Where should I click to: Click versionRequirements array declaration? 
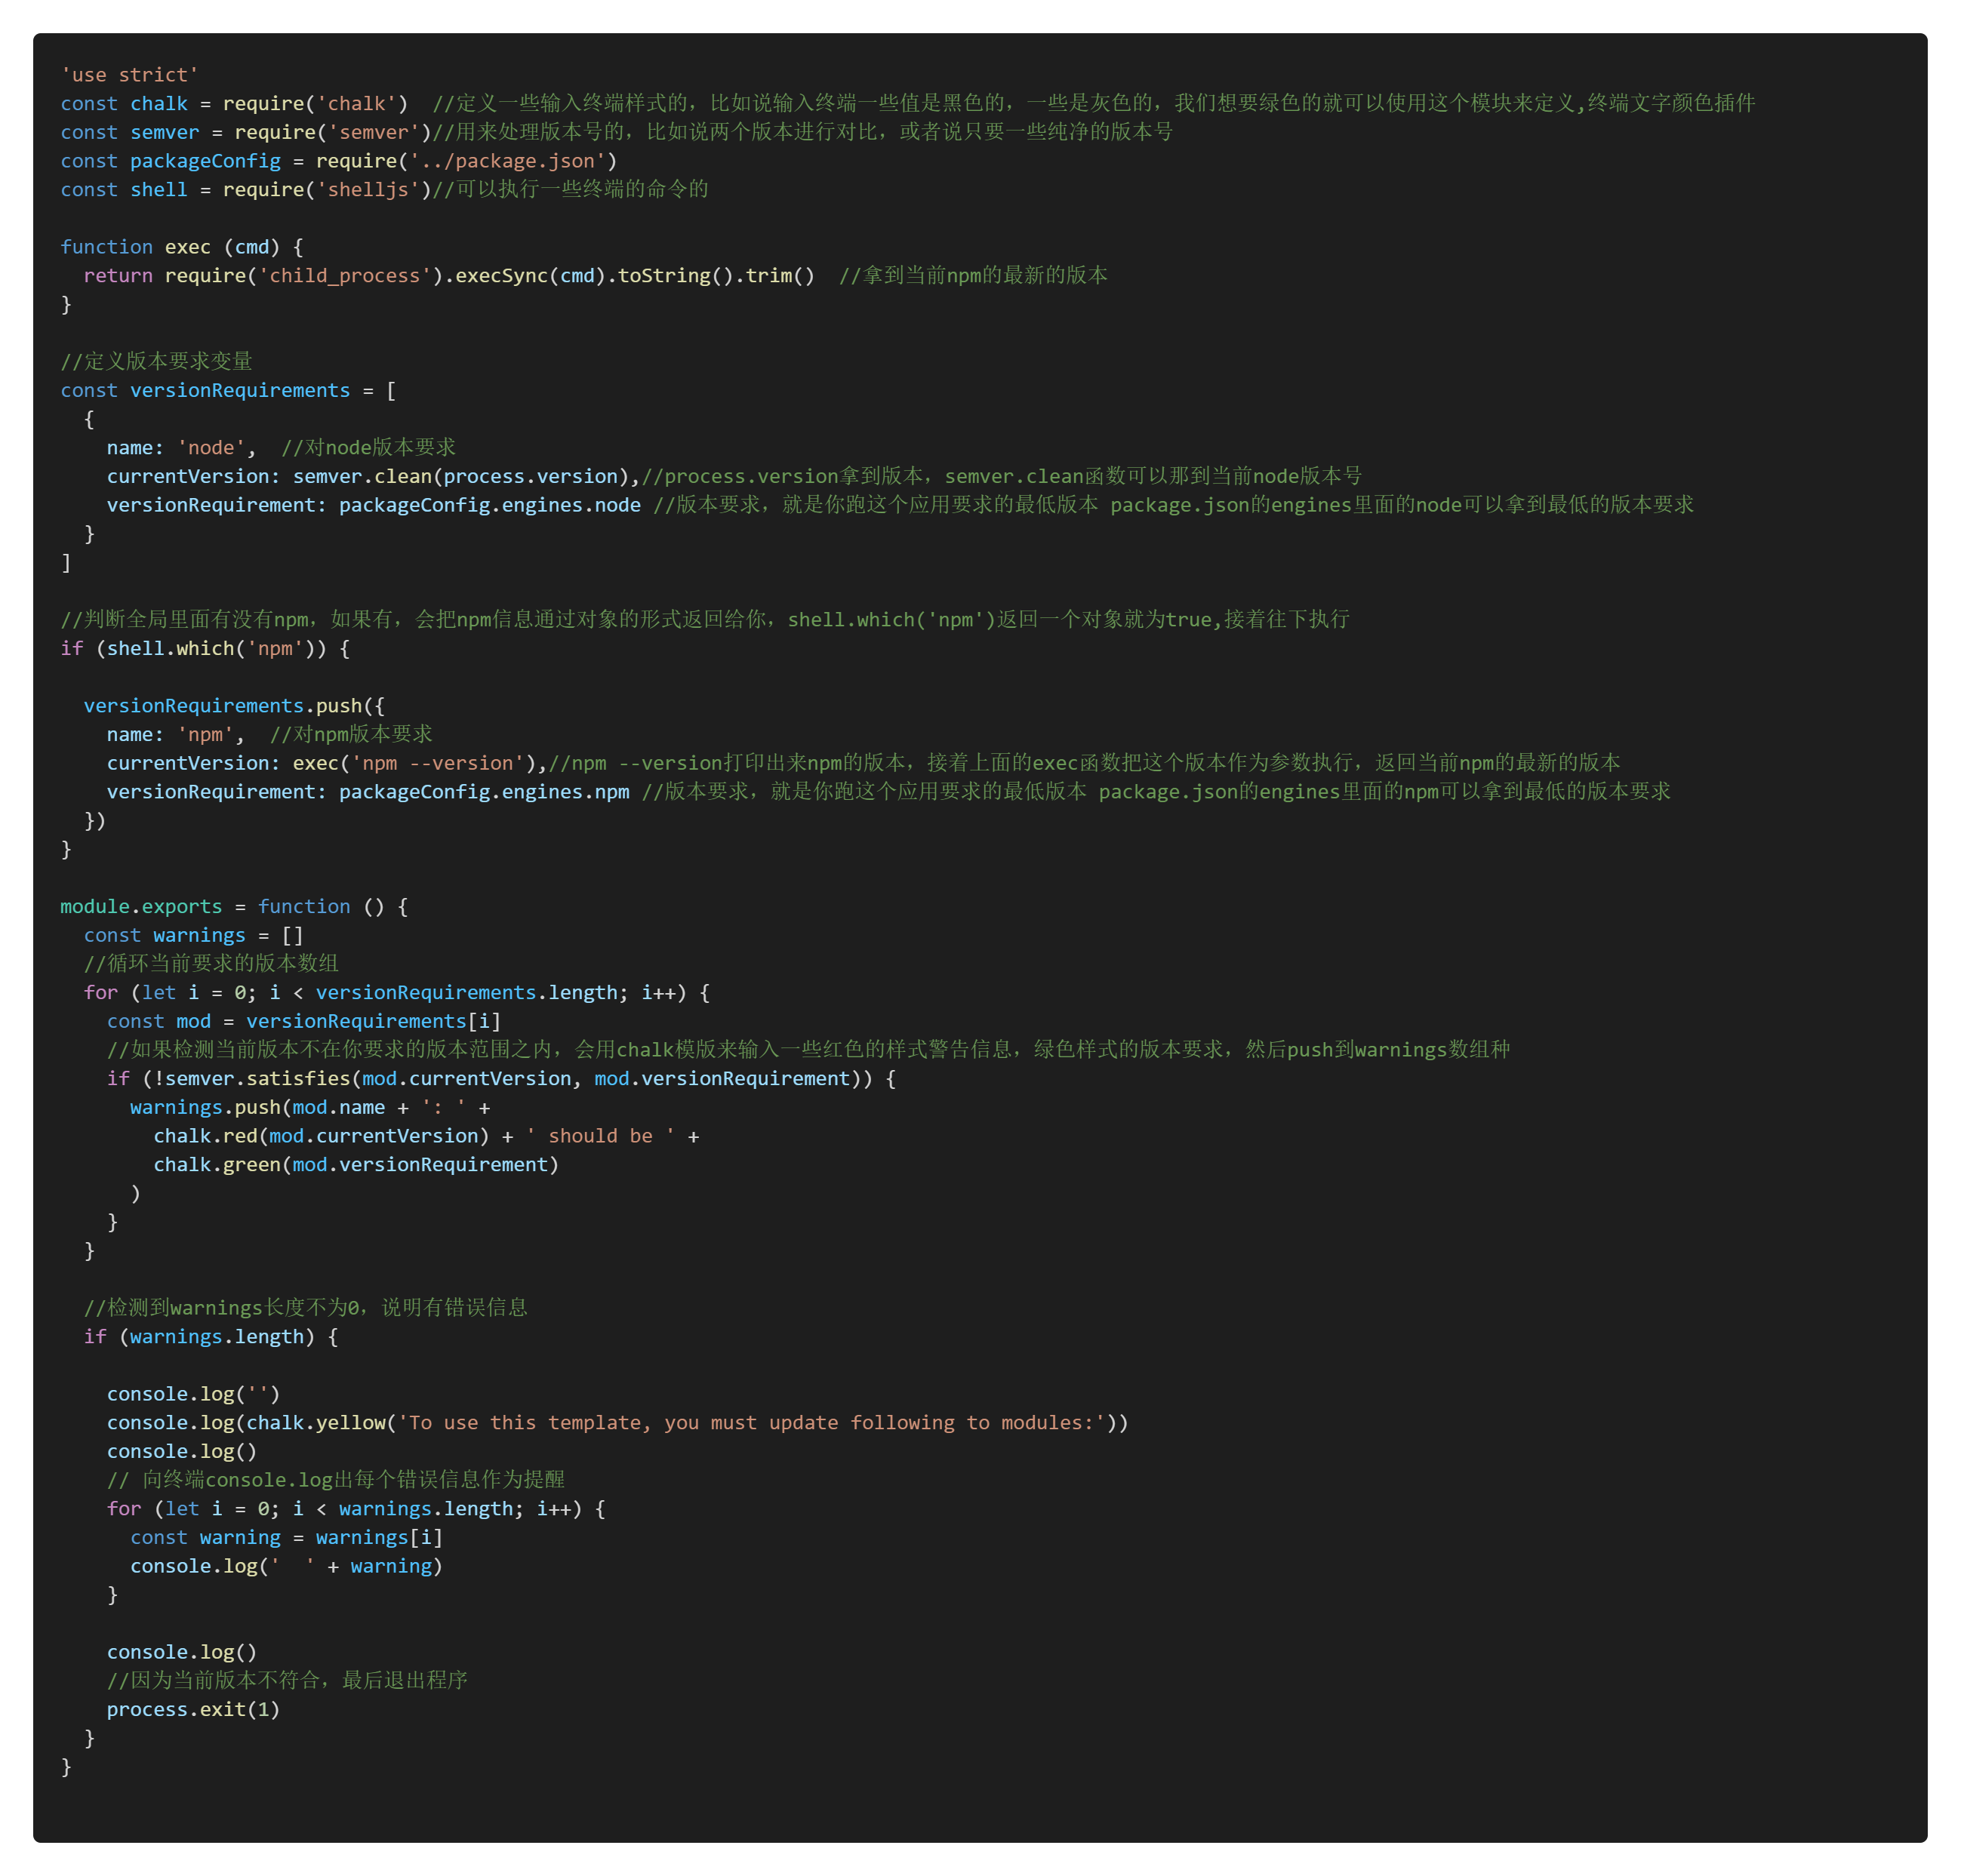[x=240, y=390]
